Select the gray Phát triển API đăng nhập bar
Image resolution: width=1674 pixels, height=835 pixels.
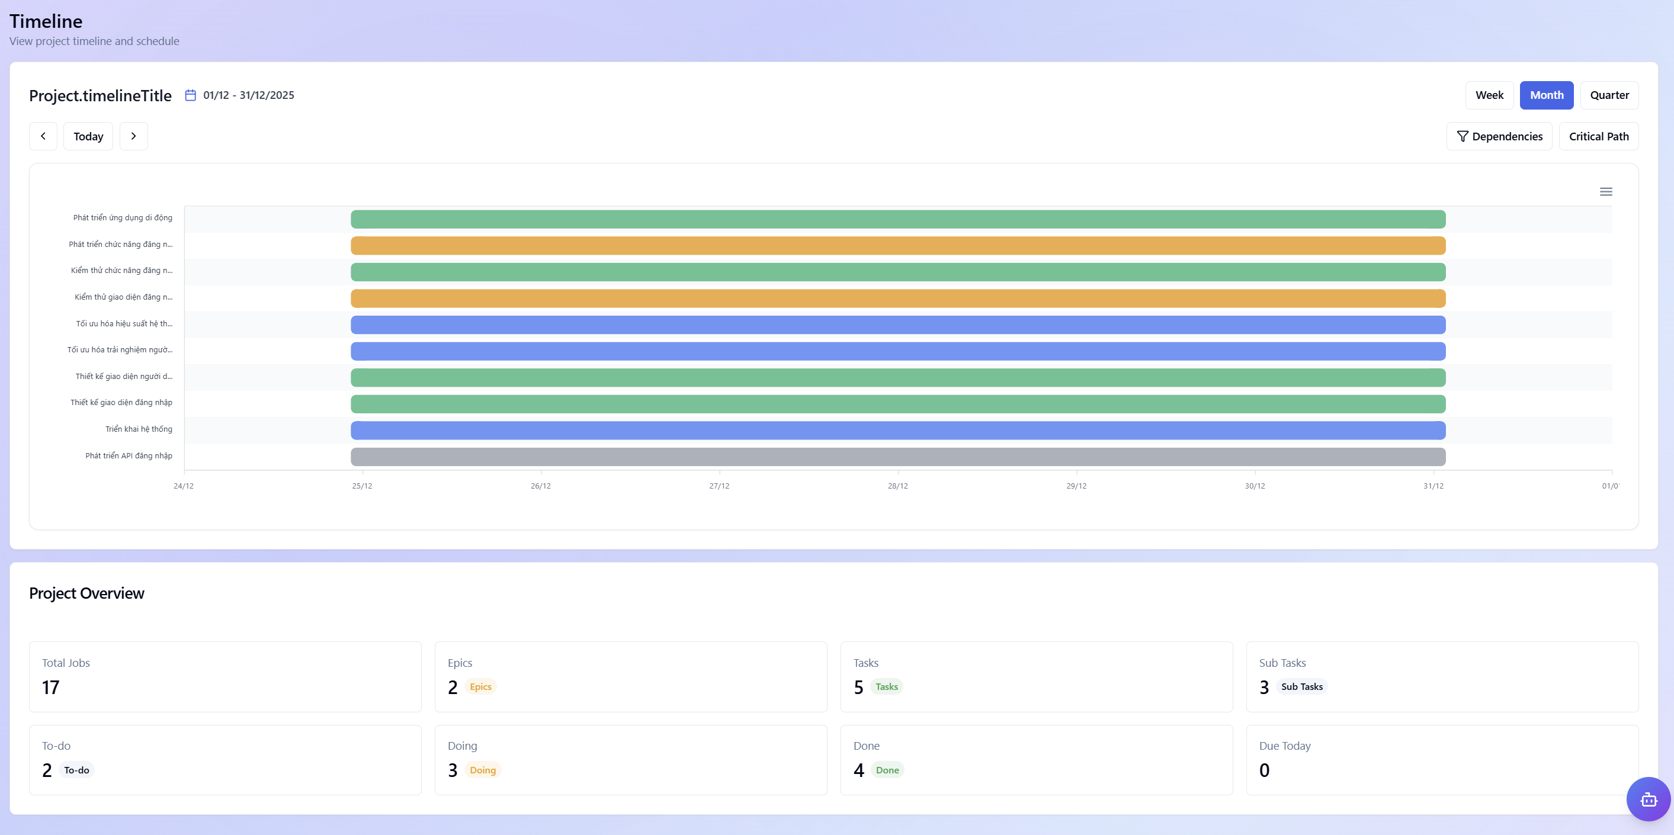[x=897, y=457]
